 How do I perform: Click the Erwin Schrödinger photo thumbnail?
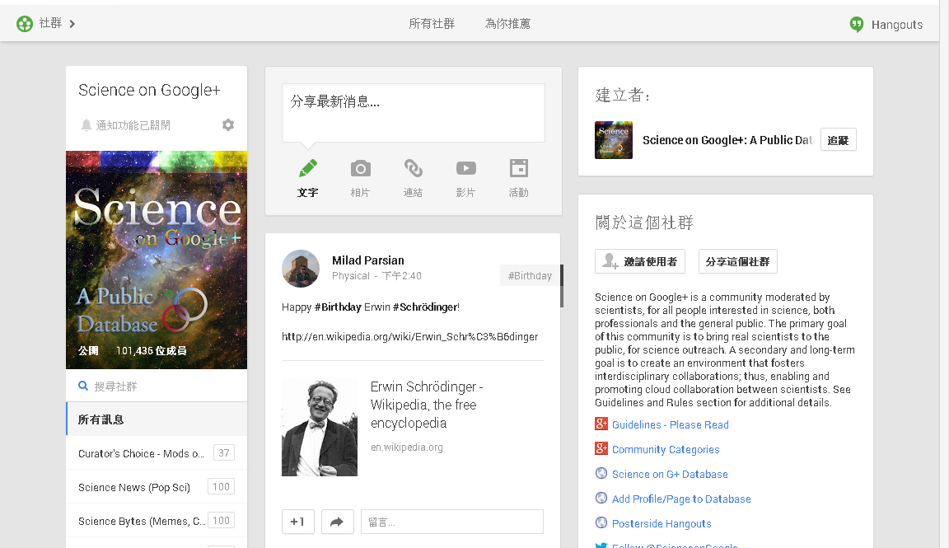(x=320, y=428)
